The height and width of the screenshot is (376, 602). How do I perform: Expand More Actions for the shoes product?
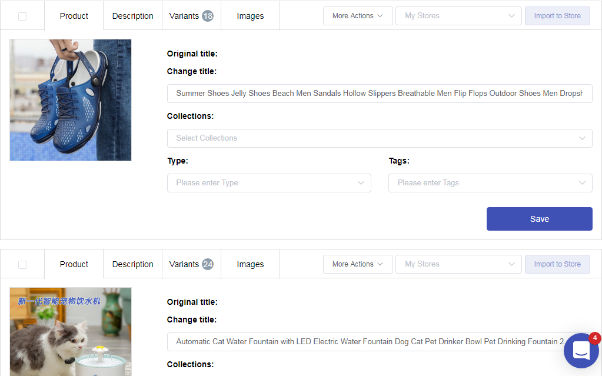pyautogui.click(x=357, y=16)
